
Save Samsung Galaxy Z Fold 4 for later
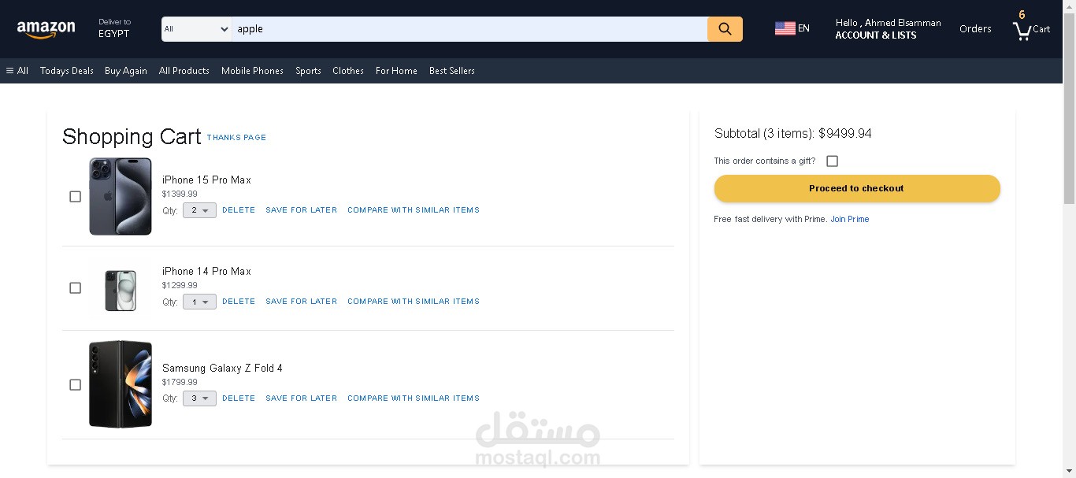click(302, 398)
